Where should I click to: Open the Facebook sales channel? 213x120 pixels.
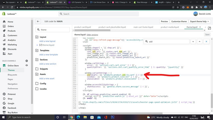point(12,108)
